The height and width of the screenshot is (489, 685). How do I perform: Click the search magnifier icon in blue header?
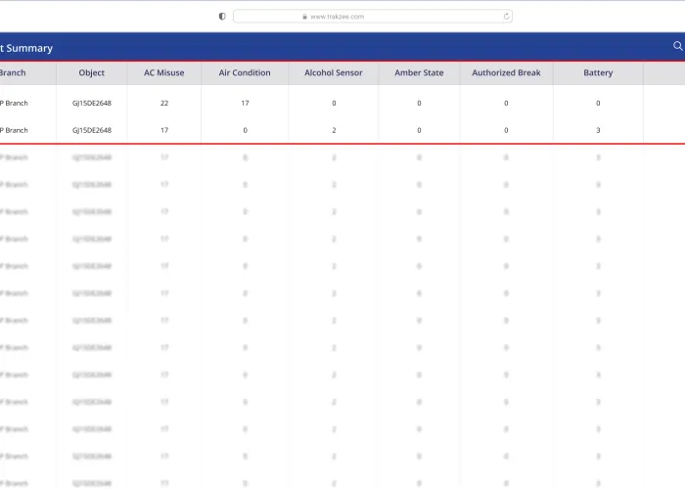click(677, 46)
